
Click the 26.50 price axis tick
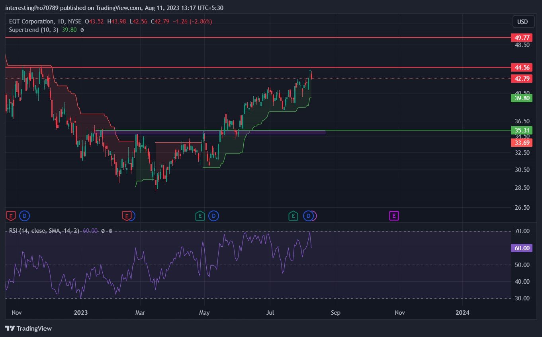point(522,208)
